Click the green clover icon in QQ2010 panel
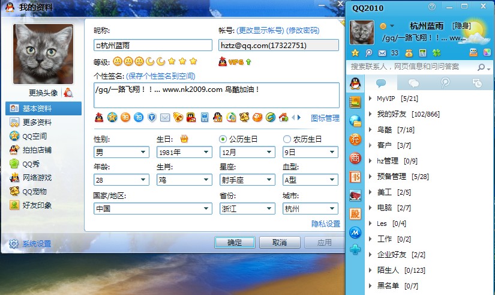The height and width of the screenshot is (295, 495). click(436, 53)
